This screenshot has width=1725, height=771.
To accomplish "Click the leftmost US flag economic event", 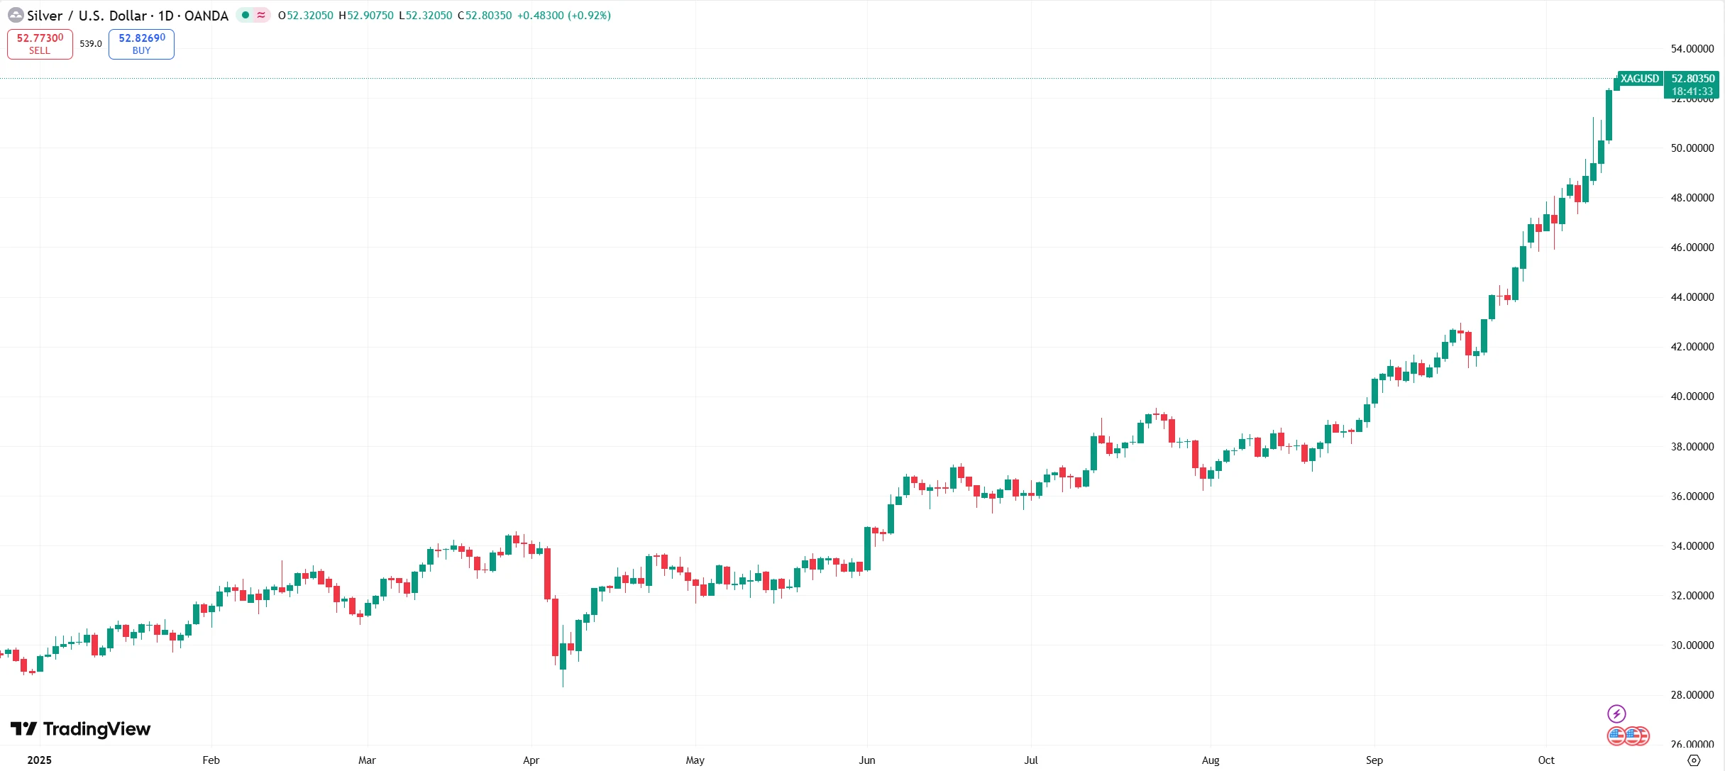I will point(1616,736).
